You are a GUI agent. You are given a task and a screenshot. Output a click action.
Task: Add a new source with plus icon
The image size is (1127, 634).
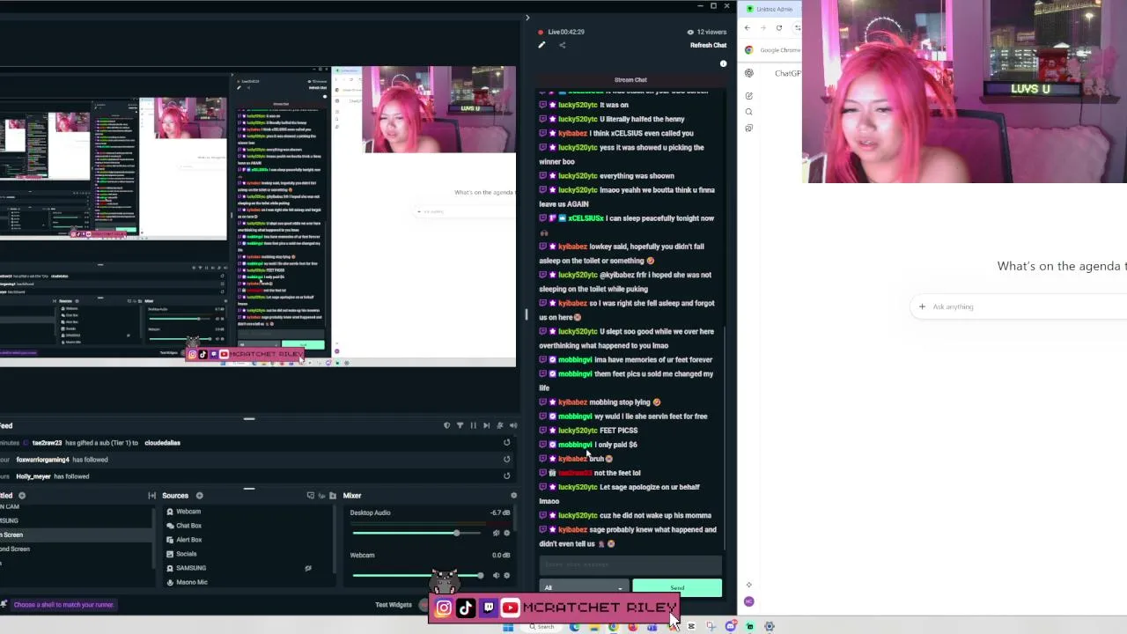[199, 496]
